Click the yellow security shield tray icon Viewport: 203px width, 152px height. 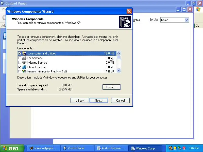(175, 148)
